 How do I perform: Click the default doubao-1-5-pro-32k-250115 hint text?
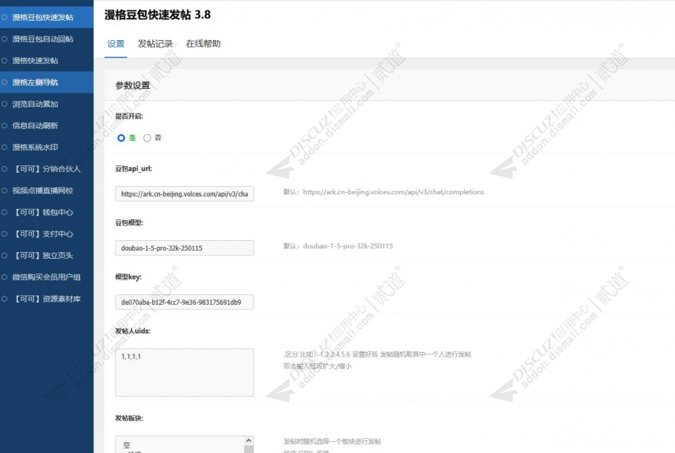[x=338, y=246]
